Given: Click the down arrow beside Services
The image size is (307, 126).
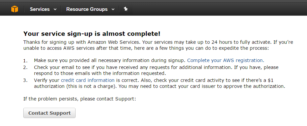Looking at the screenshot, I should [55, 9].
